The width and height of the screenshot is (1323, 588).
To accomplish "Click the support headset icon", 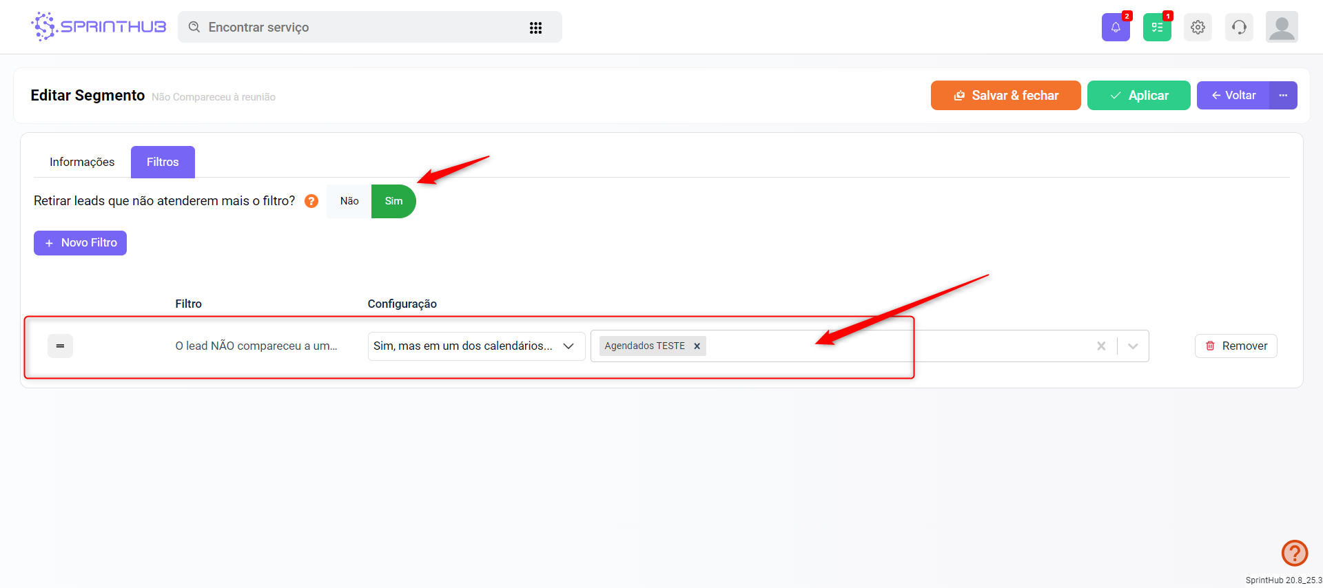I will click(1239, 28).
